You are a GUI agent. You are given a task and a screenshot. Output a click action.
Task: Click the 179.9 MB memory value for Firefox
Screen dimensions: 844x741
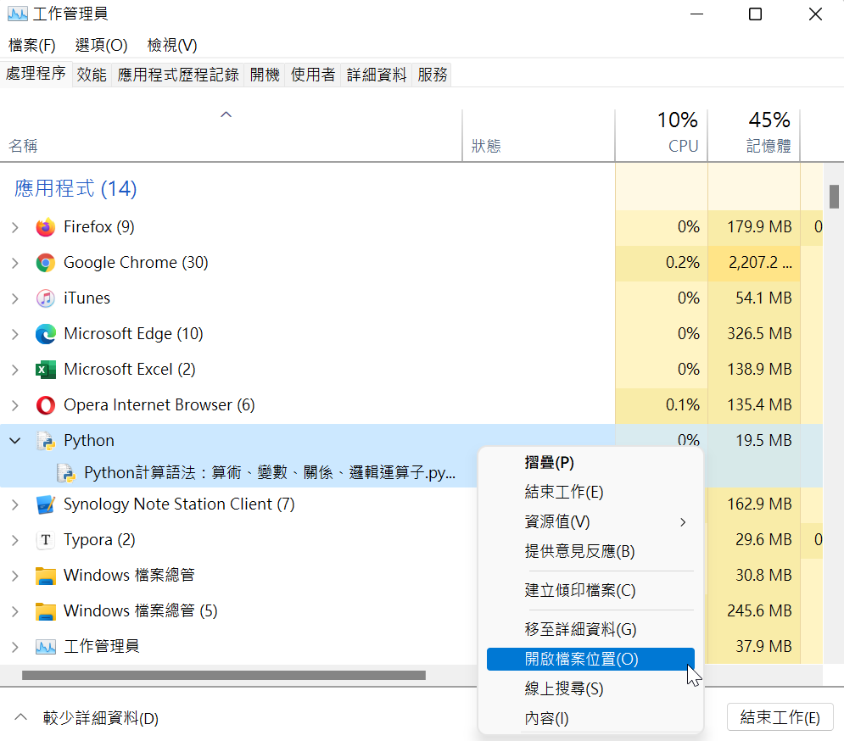pos(759,227)
